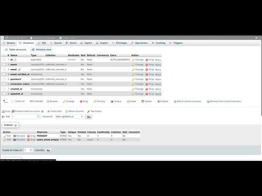Click Remove from central columns
The height and width of the screenshot is (196, 262).
click(x=224, y=101)
